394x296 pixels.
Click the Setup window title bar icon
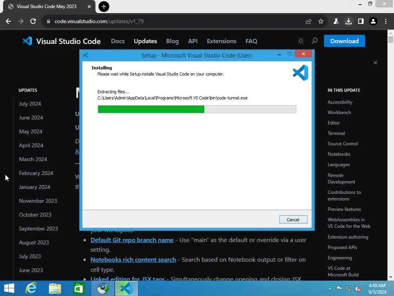[86, 55]
